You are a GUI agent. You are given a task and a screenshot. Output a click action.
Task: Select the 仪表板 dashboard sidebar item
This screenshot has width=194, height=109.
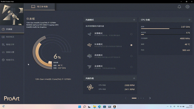click(x=12, y=29)
